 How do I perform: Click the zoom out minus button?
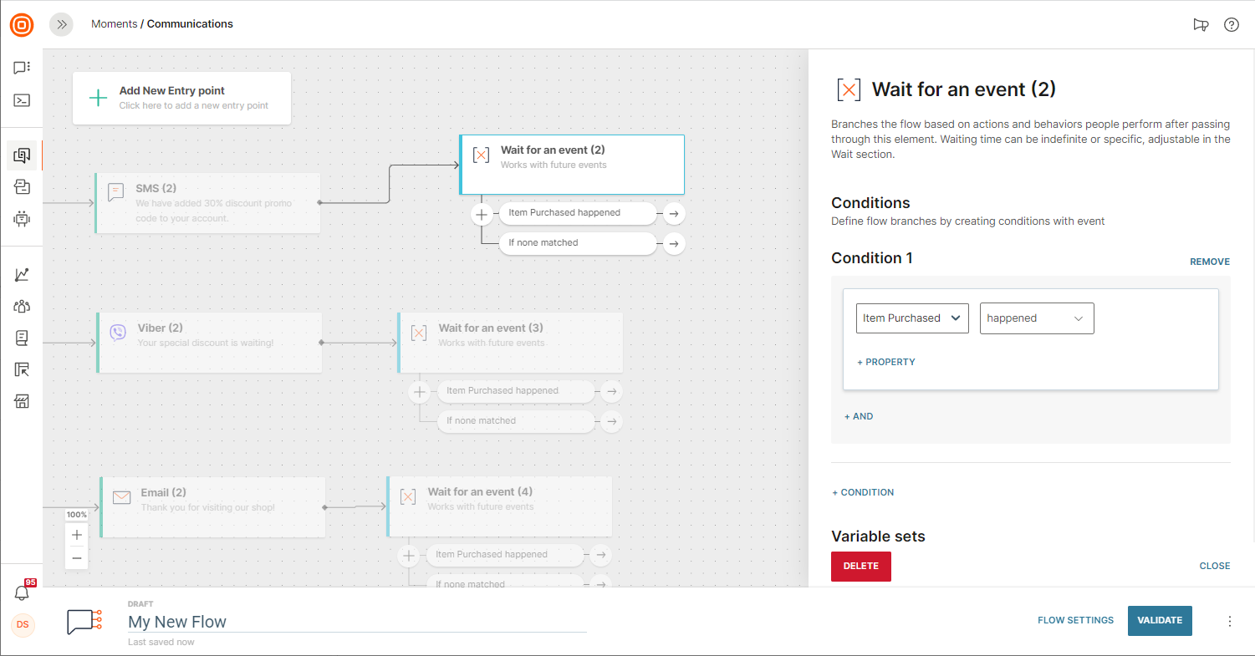77,557
